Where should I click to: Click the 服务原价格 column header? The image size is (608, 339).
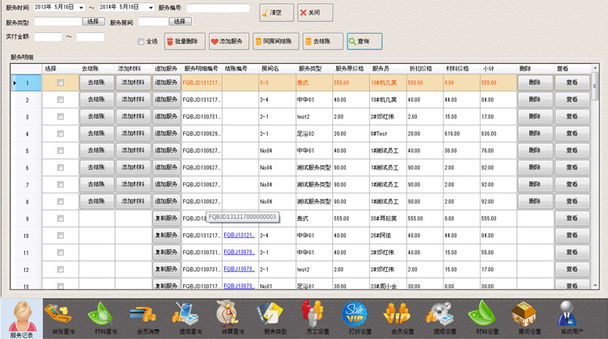tap(351, 69)
